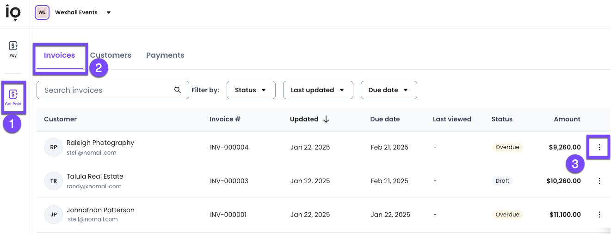Switch to the Invoices tab
611x234 pixels.
pyautogui.click(x=59, y=55)
